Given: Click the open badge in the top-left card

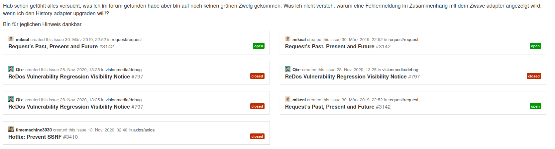Looking at the screenshot, I should tap(259, 46).
